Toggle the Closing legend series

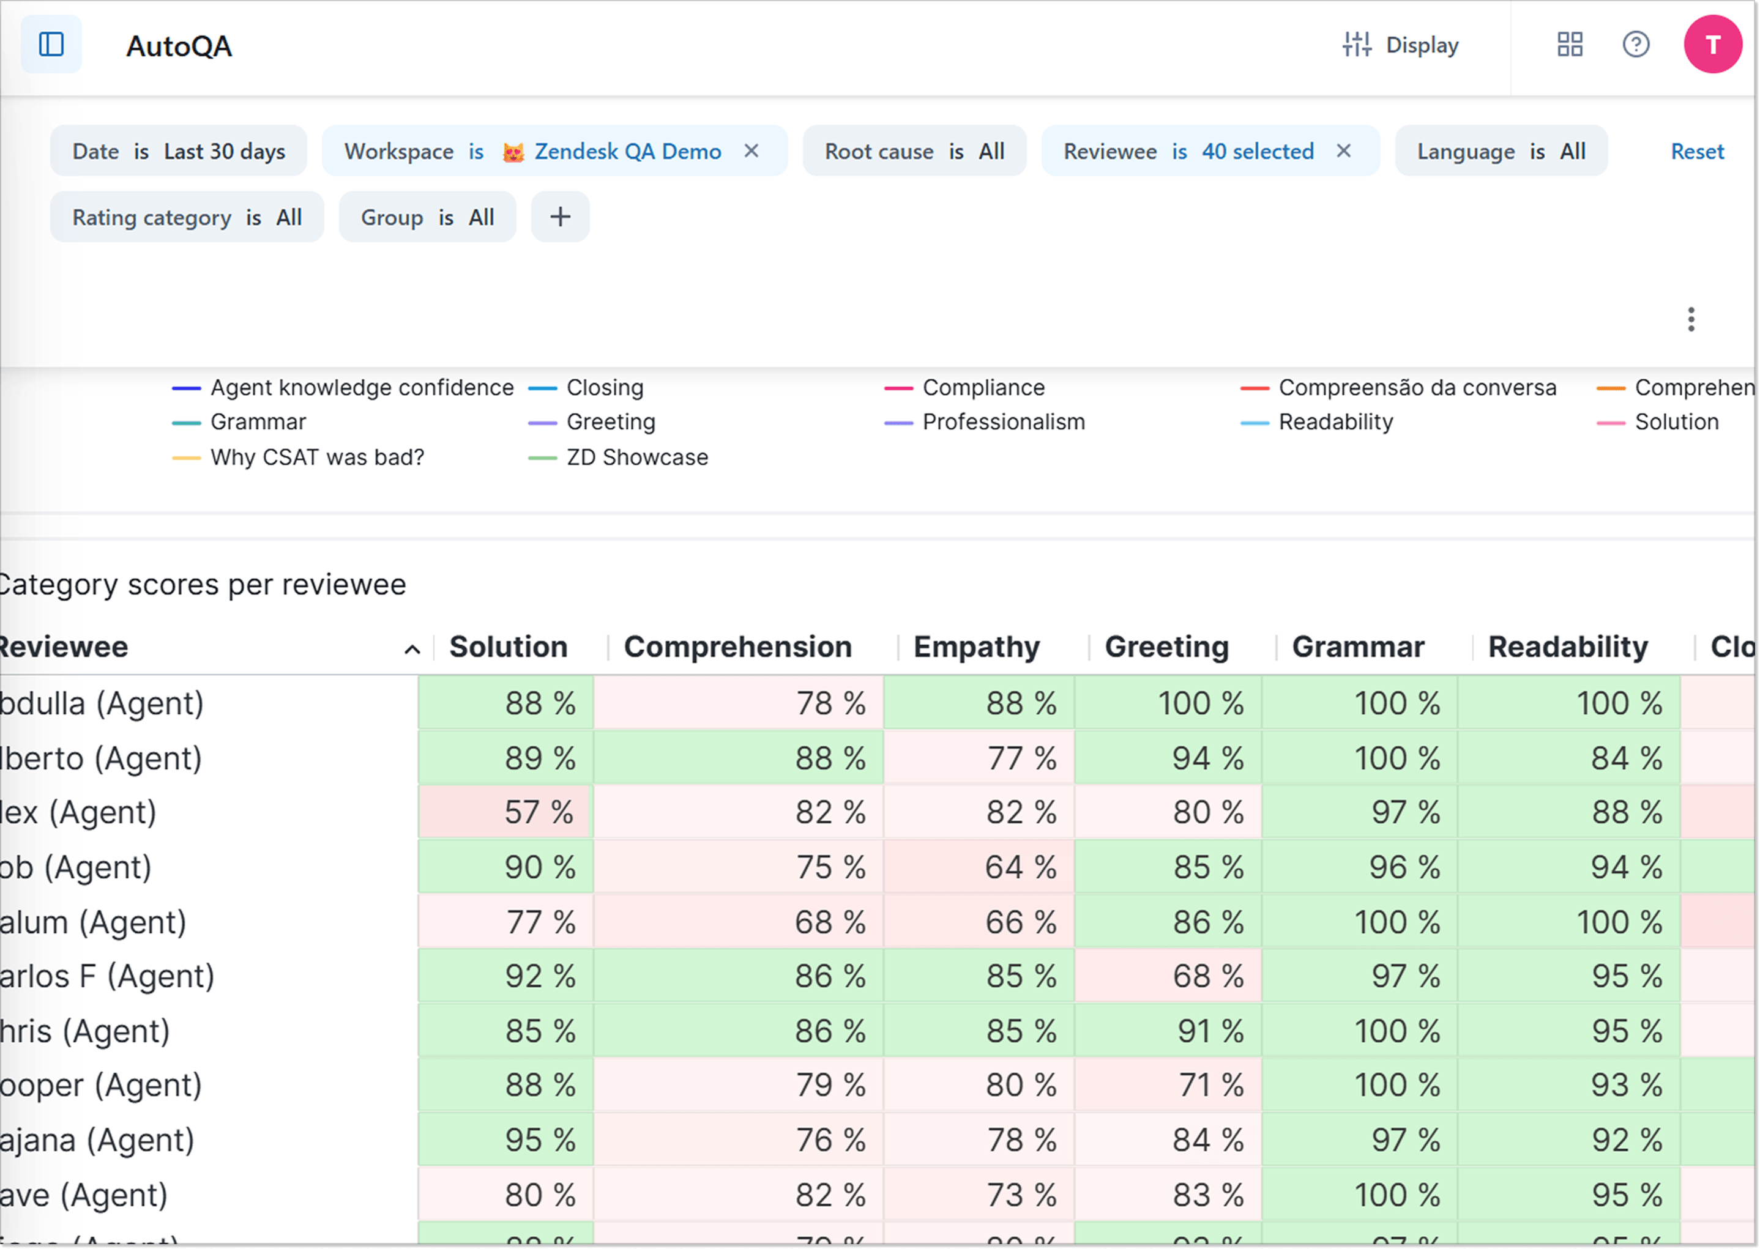coord(586,388)
